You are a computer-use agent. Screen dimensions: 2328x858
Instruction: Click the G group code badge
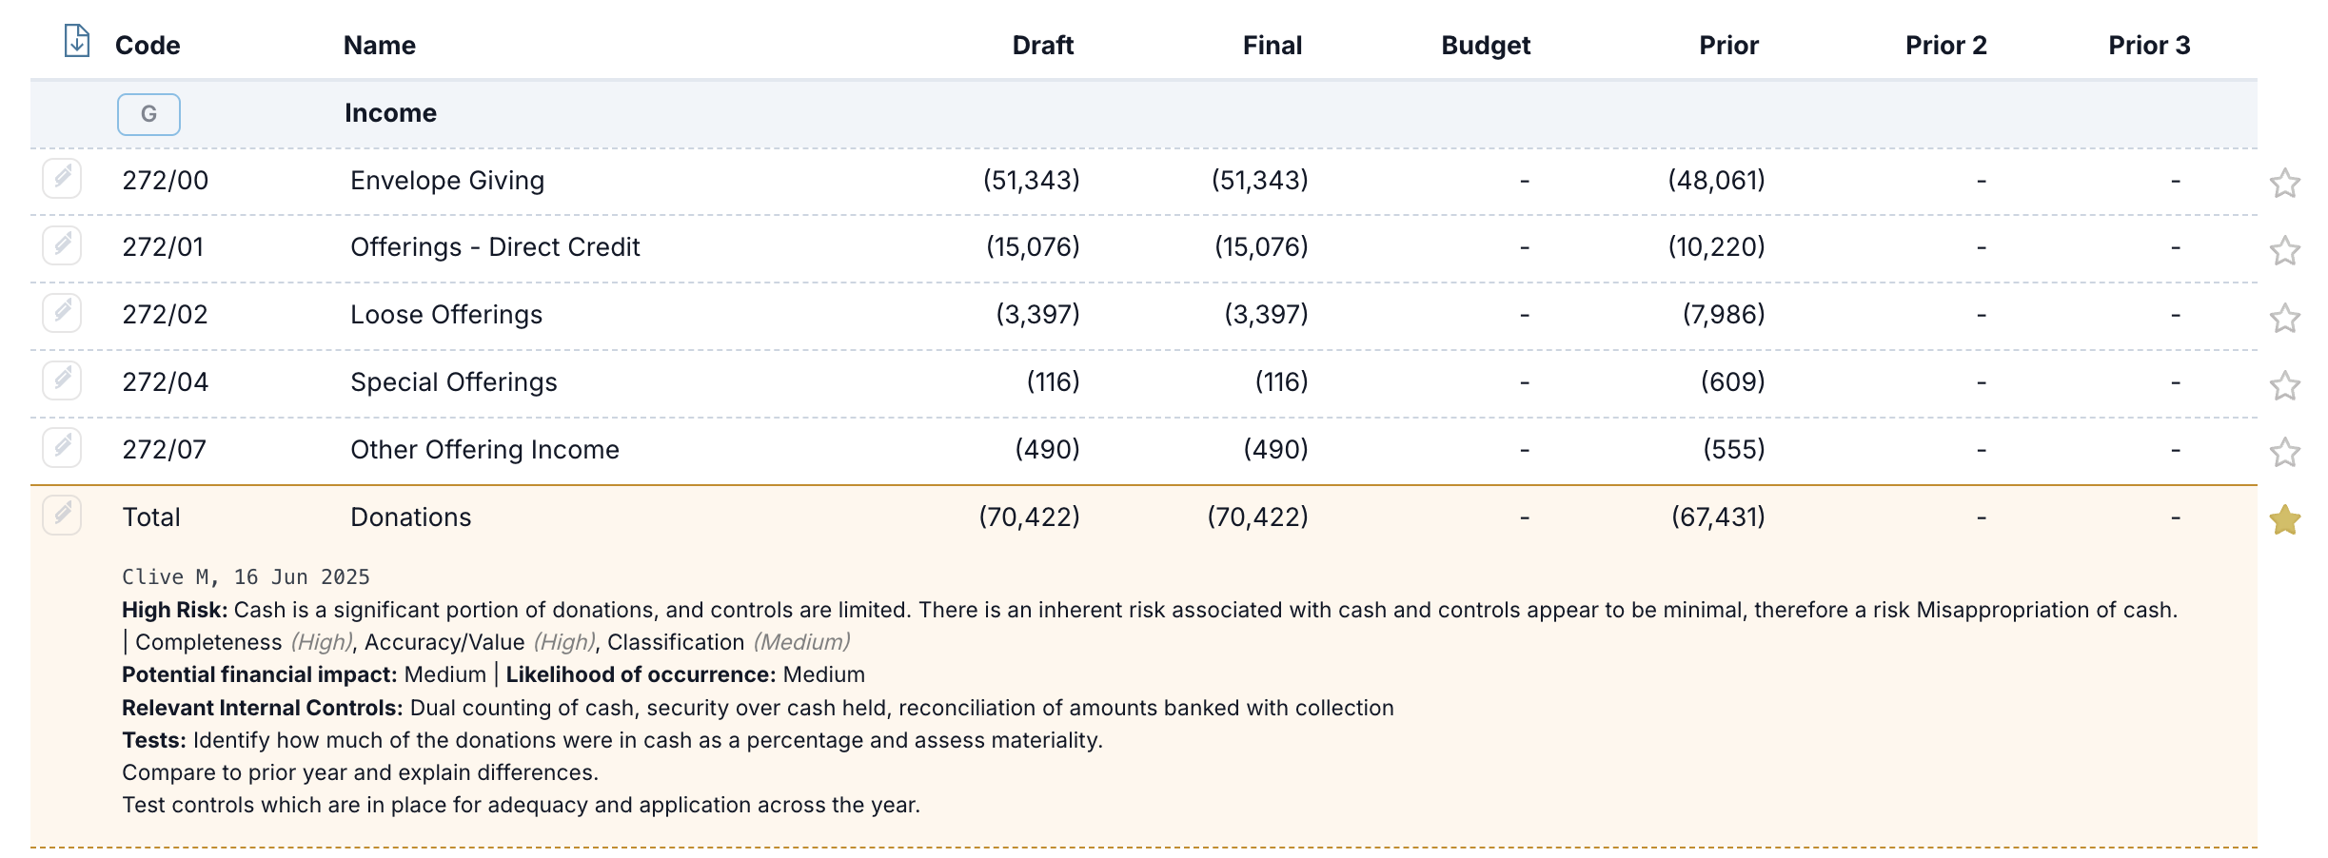click(x=148, y=114)
